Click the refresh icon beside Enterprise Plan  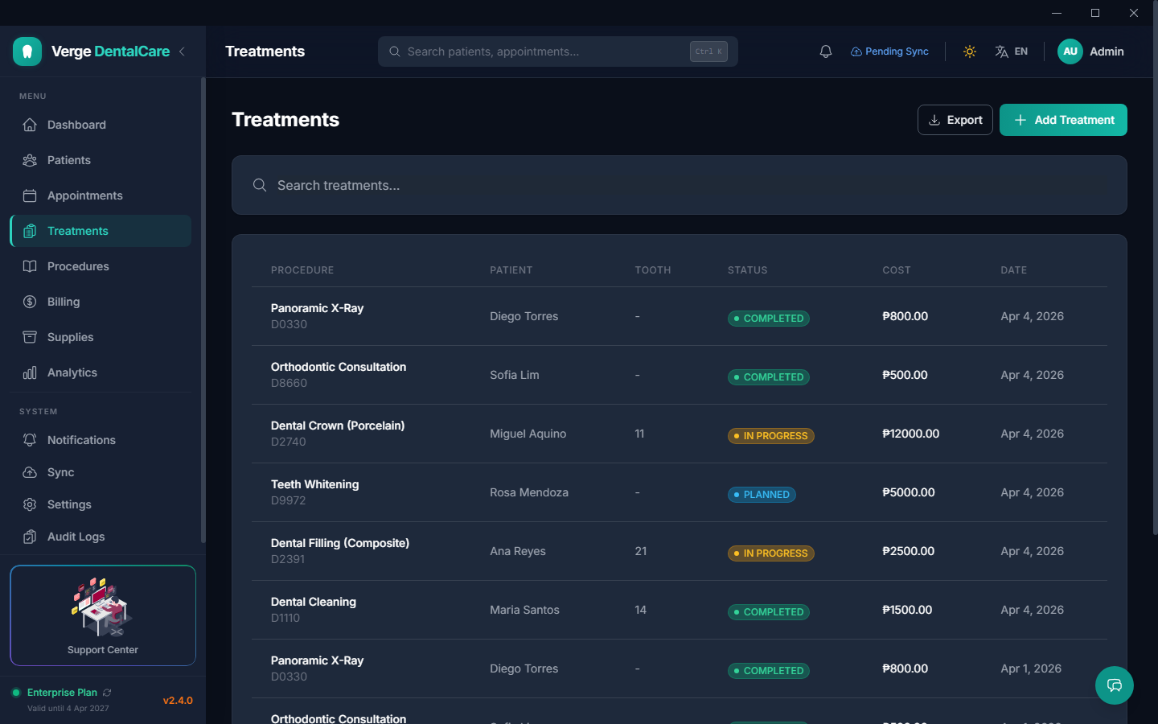pyautogui.click(x=107, y=693)
